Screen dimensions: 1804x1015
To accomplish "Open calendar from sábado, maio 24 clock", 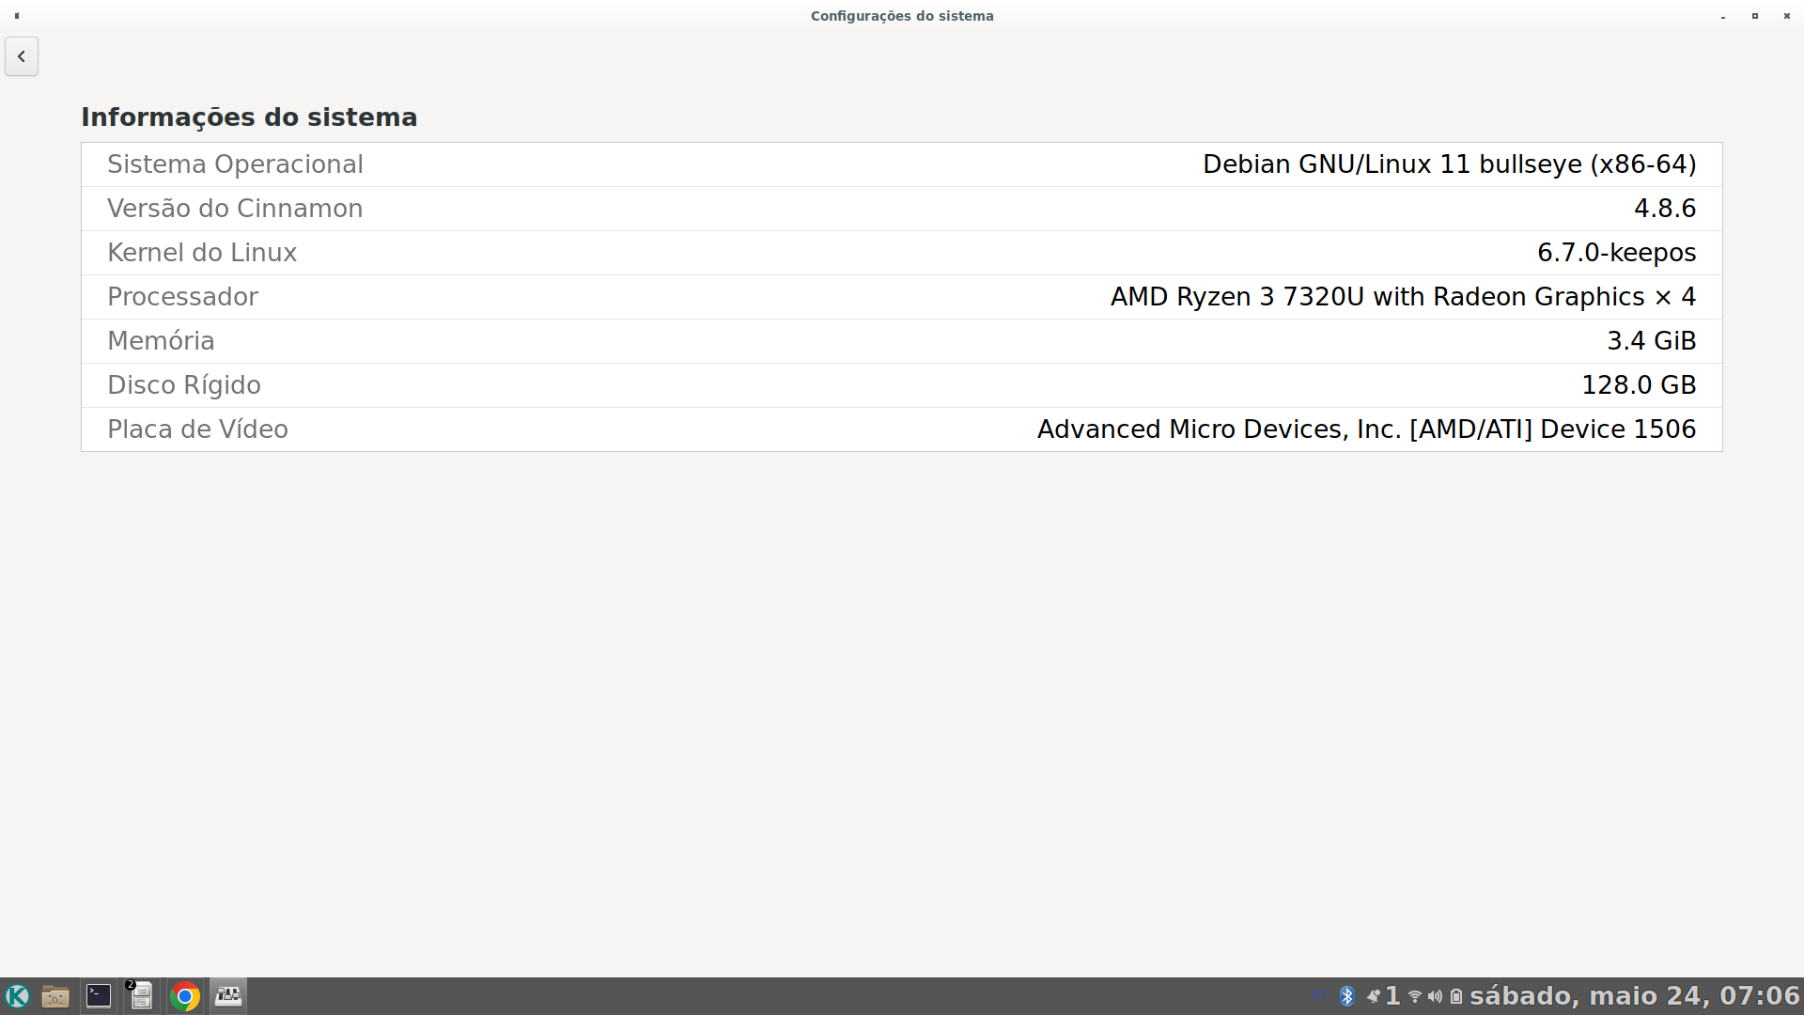I will 1635,996.
